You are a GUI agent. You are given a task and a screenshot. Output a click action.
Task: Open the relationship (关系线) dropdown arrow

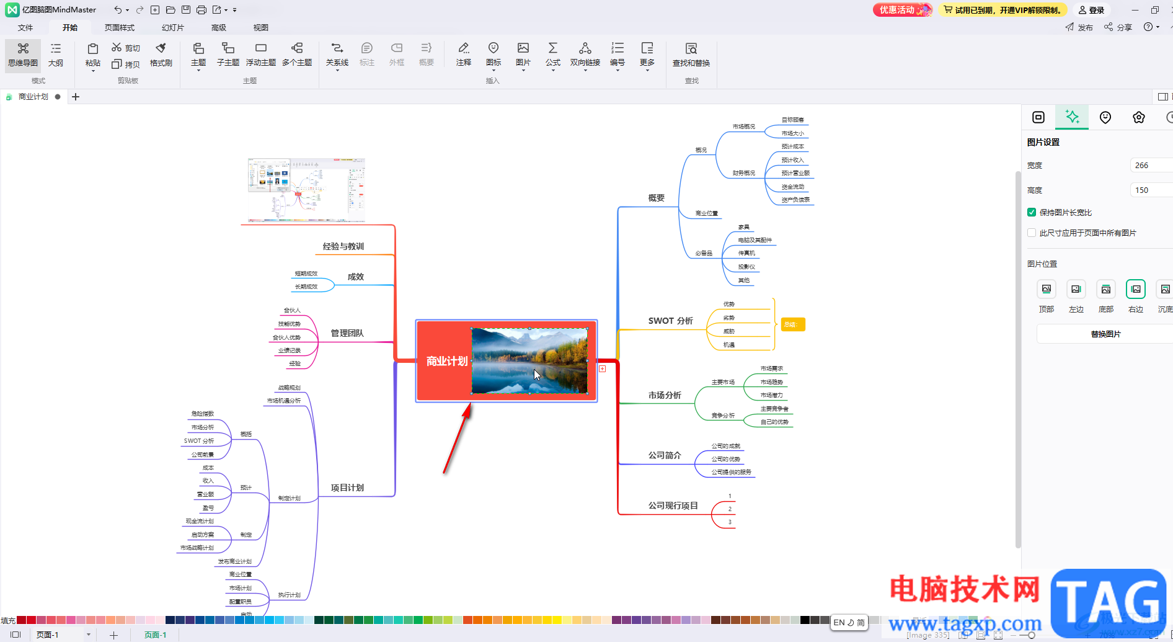click(x=337, y=71)
